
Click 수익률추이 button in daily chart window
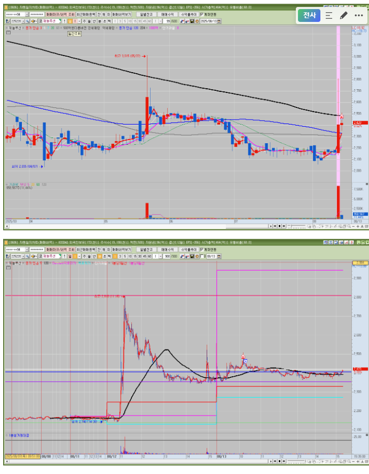[x=189, y=14]
